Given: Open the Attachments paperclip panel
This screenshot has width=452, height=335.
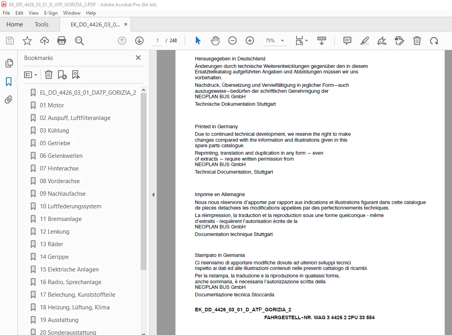Looking at the screenshot, I should (9, 100).
